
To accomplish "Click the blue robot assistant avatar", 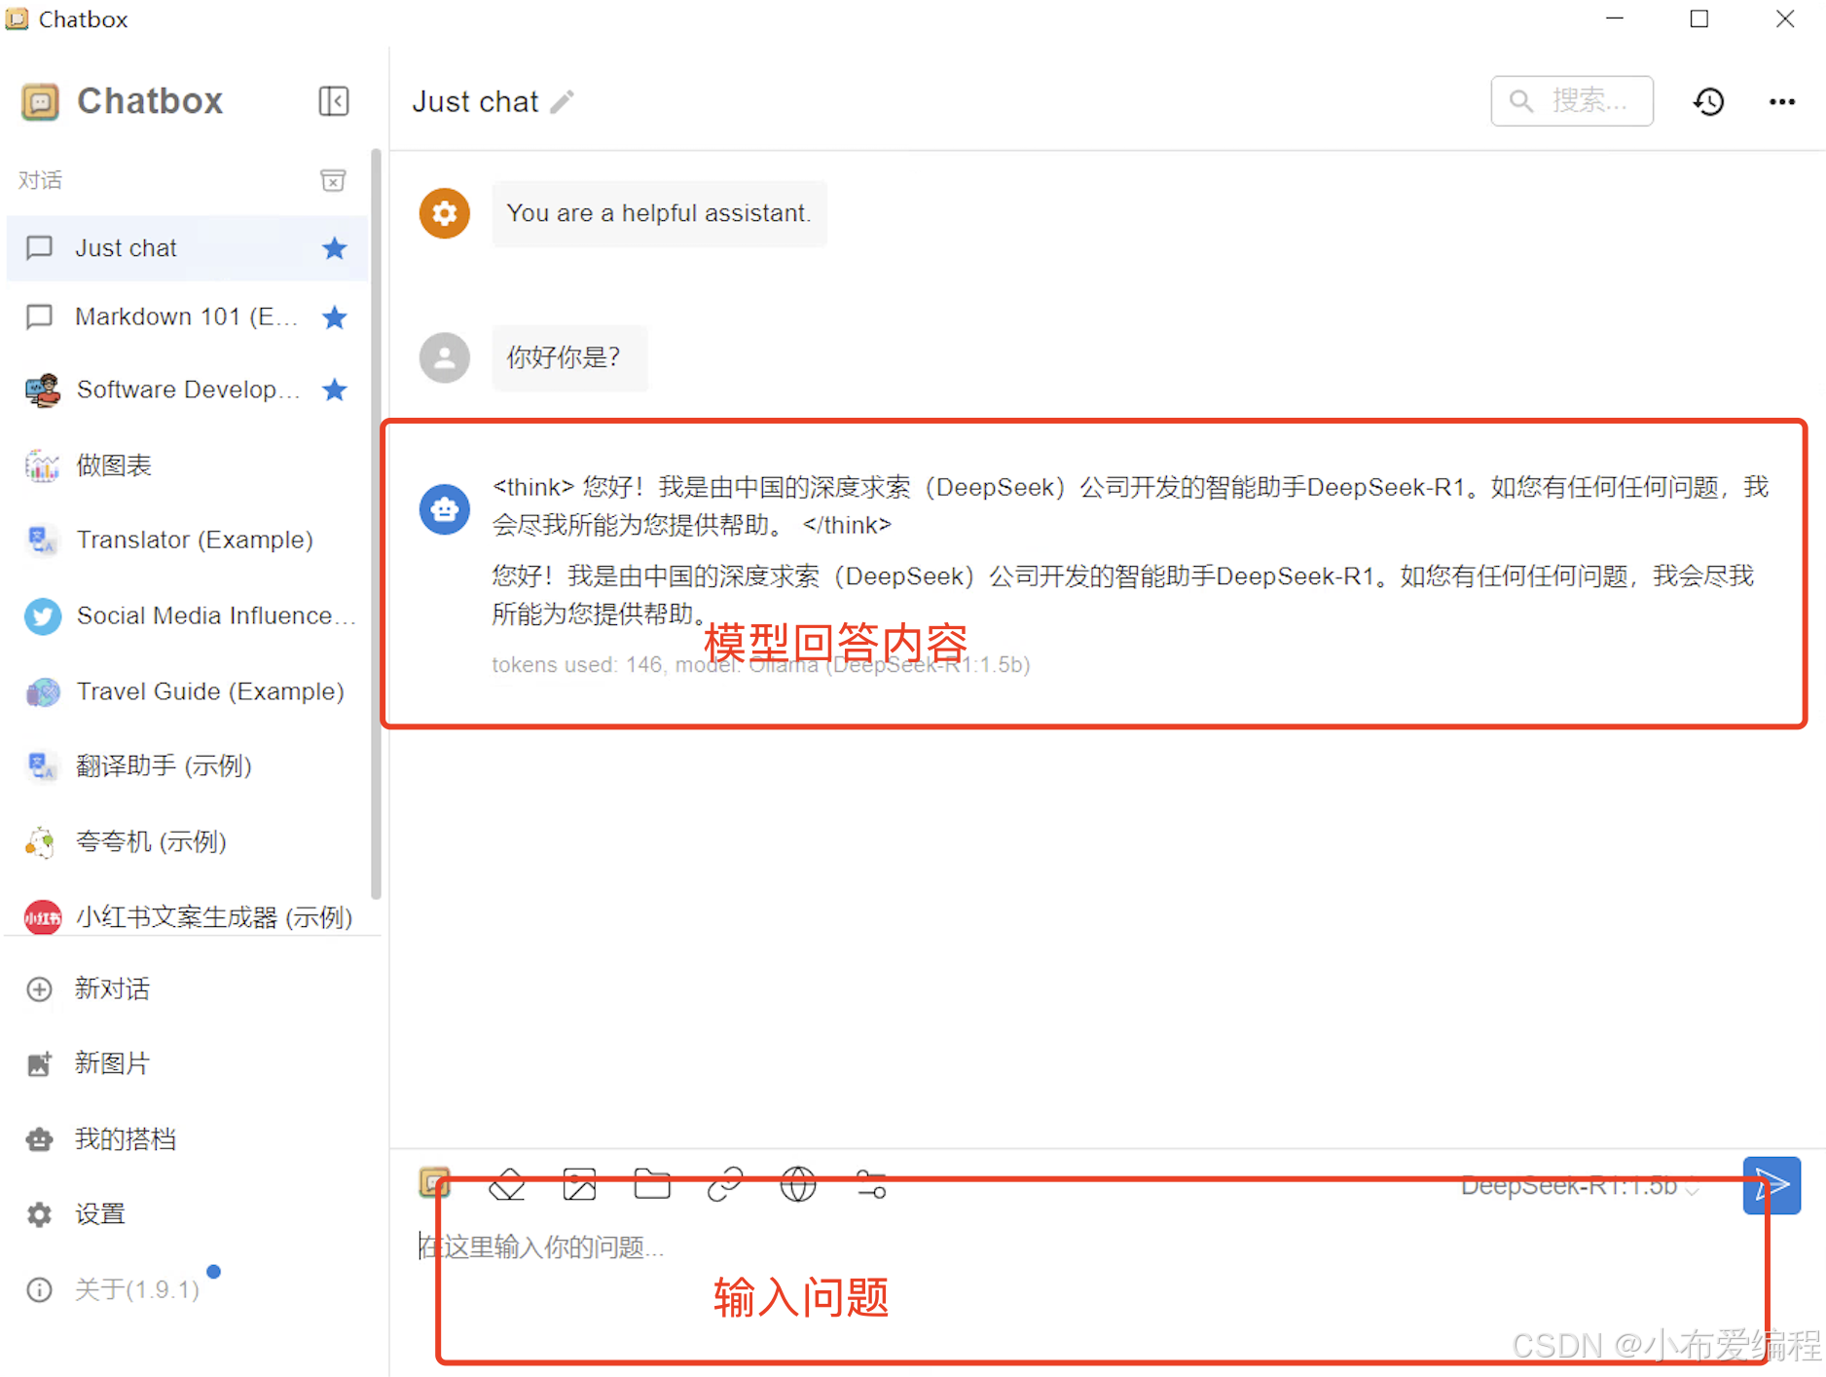I will pyautogui.click(x=445, y=509).
